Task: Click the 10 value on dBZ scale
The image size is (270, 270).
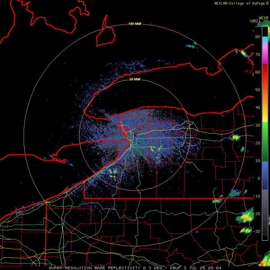Action: (258, 161)
